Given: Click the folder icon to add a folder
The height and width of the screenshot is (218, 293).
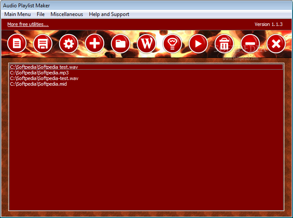Looking at the screenshot, I should [121, 44].
